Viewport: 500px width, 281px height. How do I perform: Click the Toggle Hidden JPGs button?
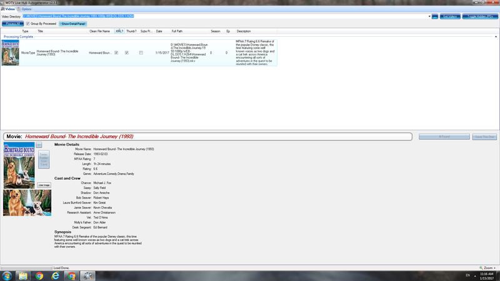(x=480, y=16)
